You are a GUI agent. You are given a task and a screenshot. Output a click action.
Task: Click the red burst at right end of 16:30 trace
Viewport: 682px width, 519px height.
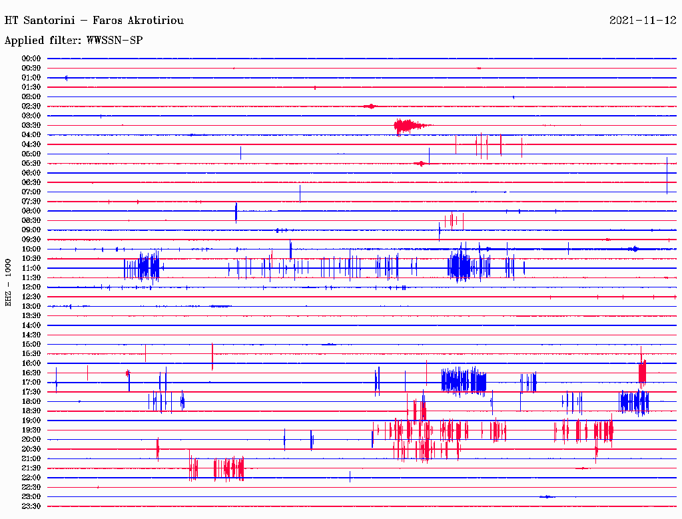pyautogui.click(x=642, y=372)
